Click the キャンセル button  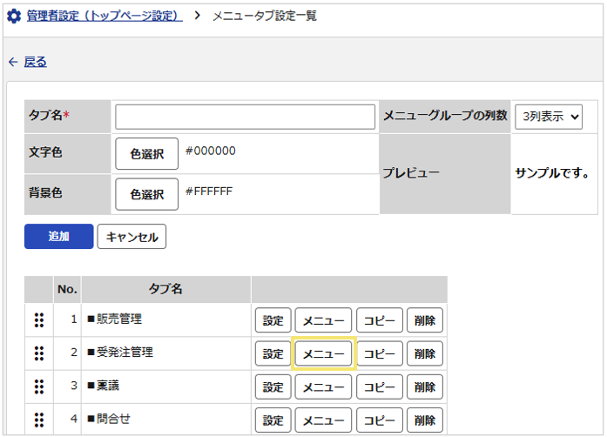pos(132,236)
